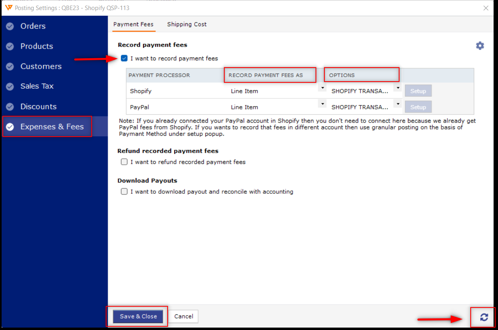
Task: Enable refund recorded payment fees checkbox
Action: 124,162
